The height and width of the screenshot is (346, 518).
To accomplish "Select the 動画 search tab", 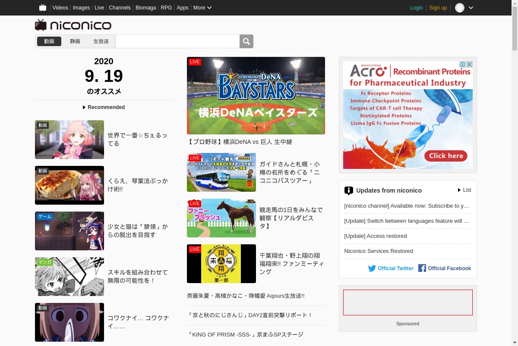I will (x=49, y=41).
